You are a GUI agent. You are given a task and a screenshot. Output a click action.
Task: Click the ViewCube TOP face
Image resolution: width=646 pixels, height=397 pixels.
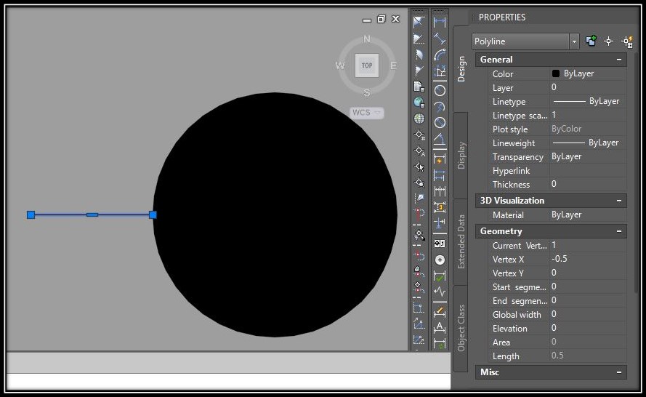coord(367,65)
